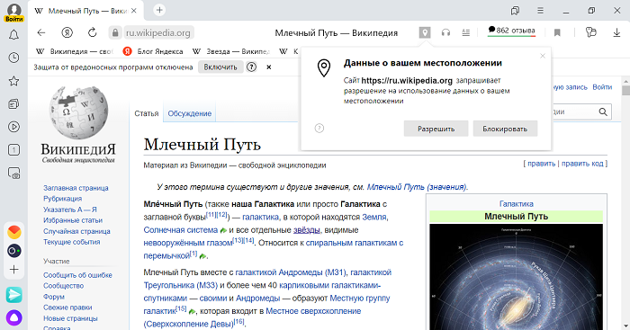The width and height of the screenshot is (630, 330).
Task: Close the location permission popup
Action: (x=543, y=56)
